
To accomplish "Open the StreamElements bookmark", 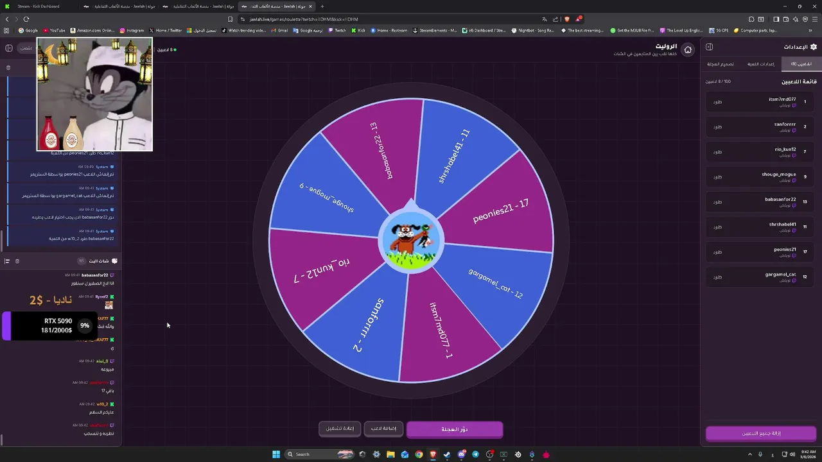I will (436, 30).
